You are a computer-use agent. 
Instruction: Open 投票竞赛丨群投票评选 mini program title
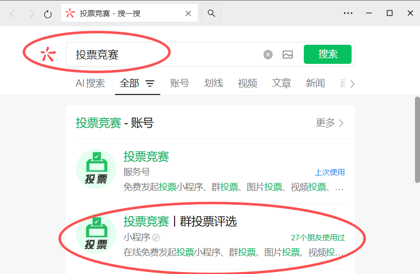pyautogui.click(x=180, y=222)
